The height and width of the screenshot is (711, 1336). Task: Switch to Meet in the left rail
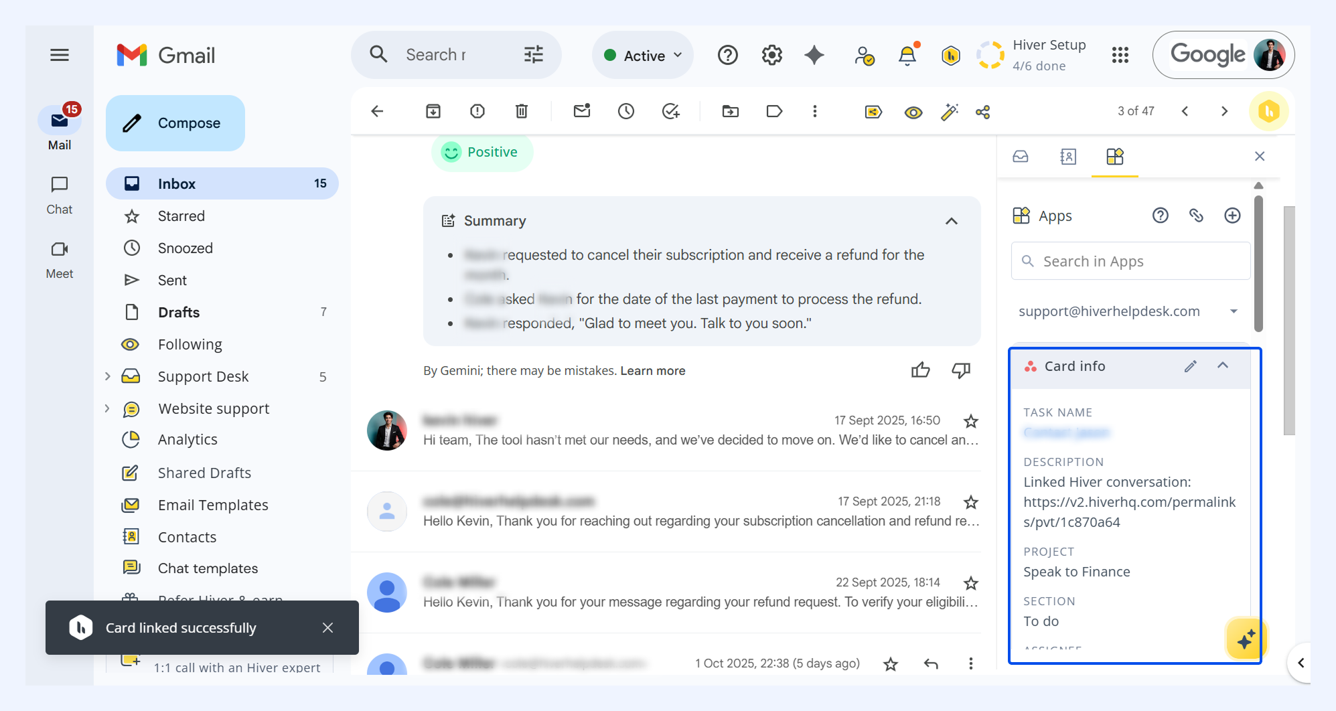click(x=60, y=260)
